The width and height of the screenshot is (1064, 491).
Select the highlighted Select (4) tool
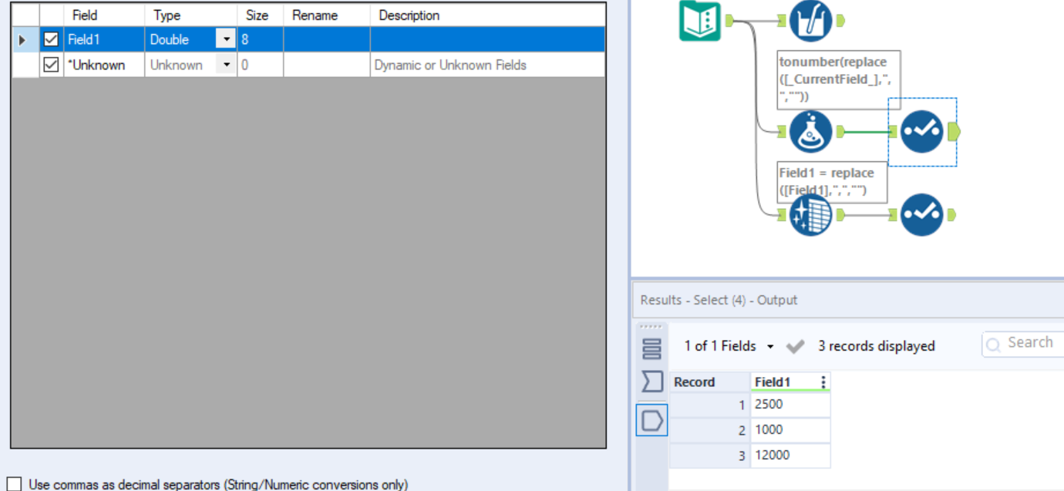923,132
